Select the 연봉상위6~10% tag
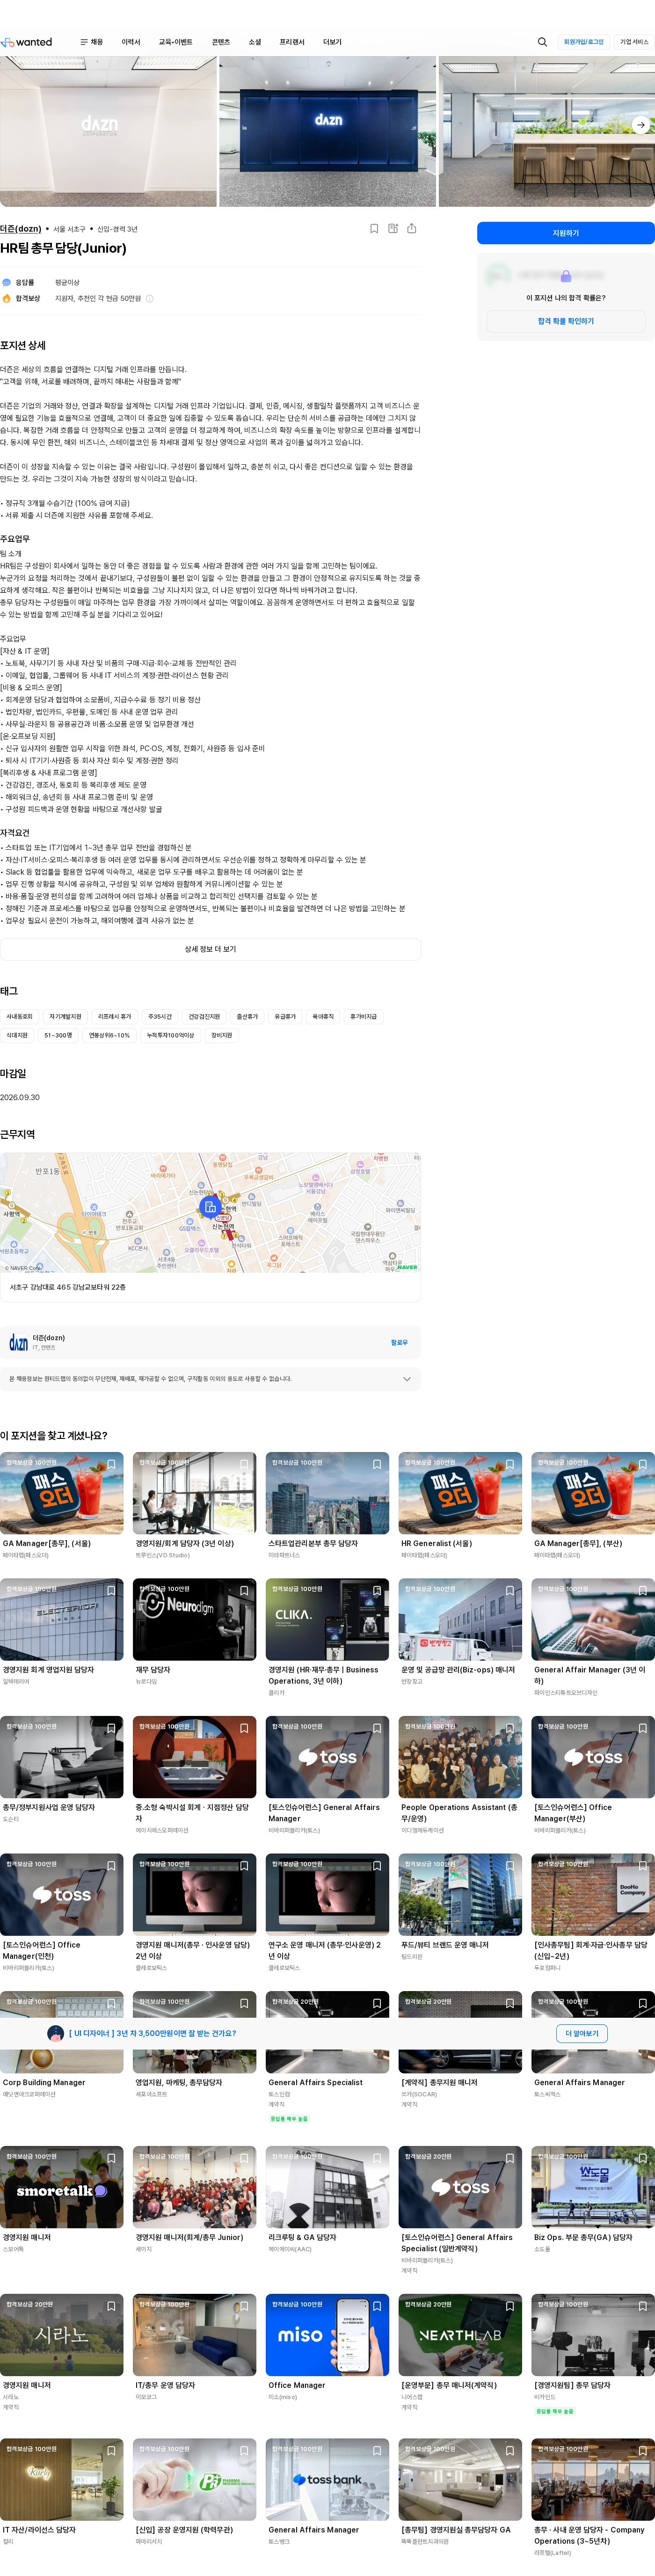This screenshot has width=655, height=2576. [x=109, y=1035]
